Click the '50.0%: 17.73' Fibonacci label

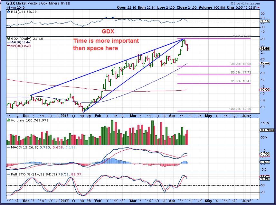click(241, 73)
